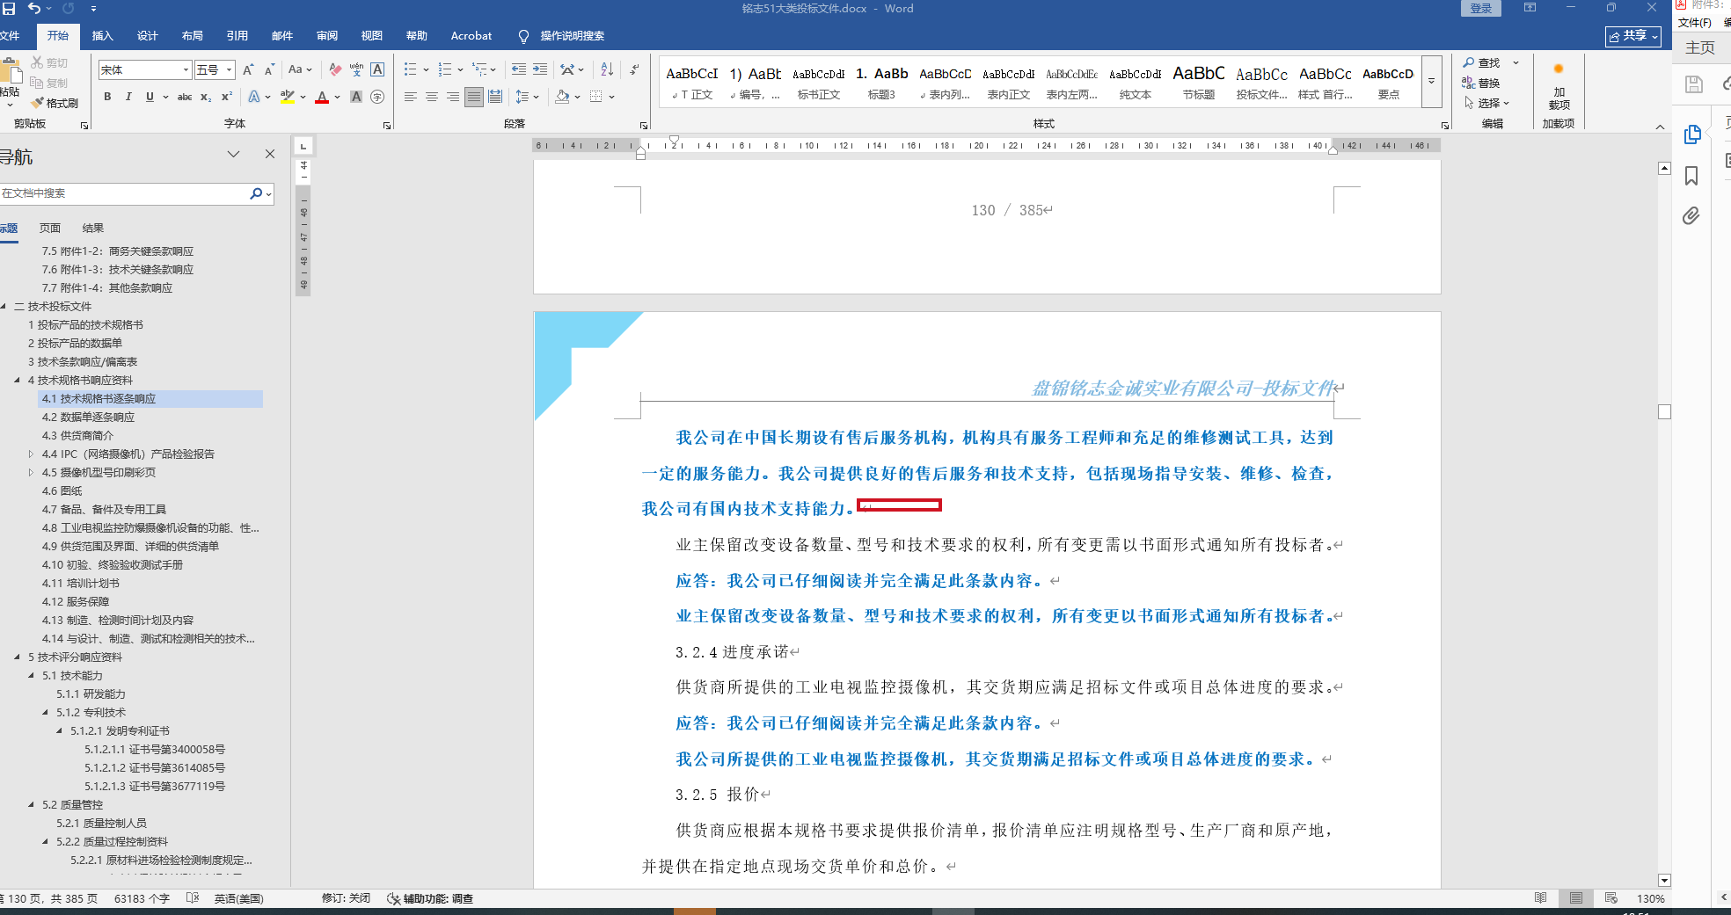The width and height of the screenshot is (1731, 915).
Task: Expand the 4.4 IPC 产品检验报告 heading
Action: click(31, 454)
